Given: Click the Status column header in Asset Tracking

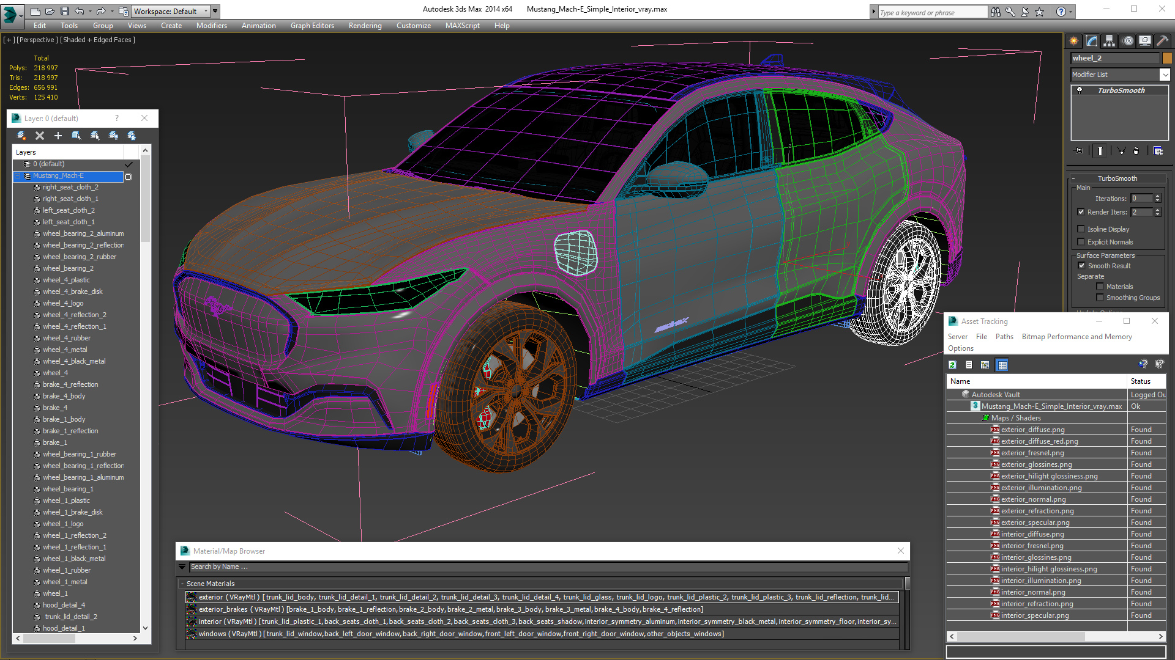Looking at the screenshot, I should 1146,381.
